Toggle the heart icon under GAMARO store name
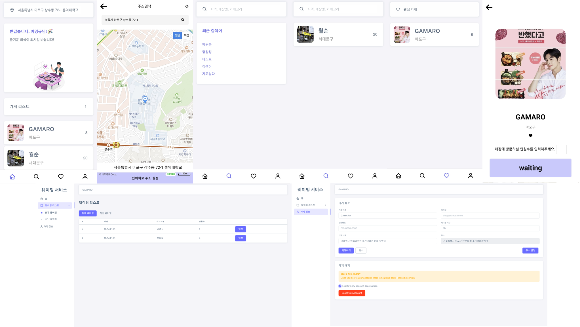Image resolution: width=580 pixels, height=327 pixels. pos(530,136)
